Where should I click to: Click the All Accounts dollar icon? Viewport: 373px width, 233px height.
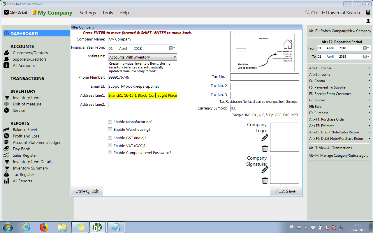pos(6,66)
